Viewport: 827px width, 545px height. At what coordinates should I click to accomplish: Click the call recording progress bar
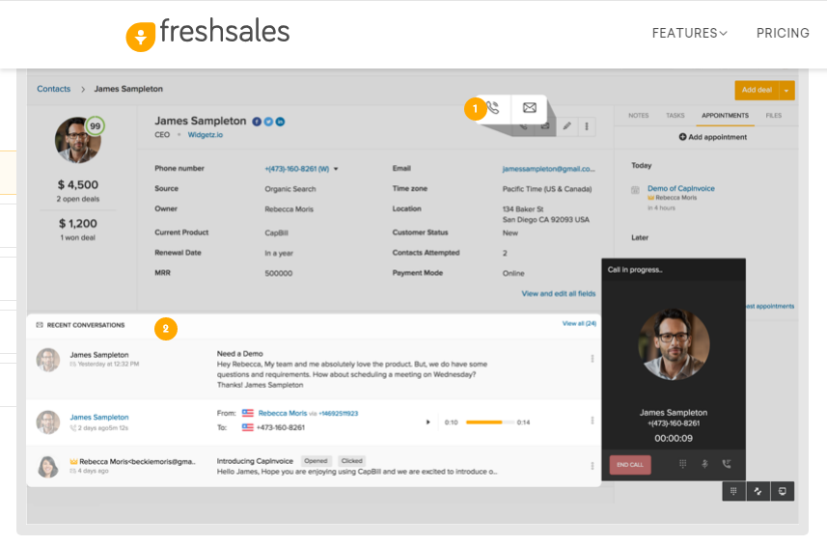pyautogui.click(x=489, y=422)
